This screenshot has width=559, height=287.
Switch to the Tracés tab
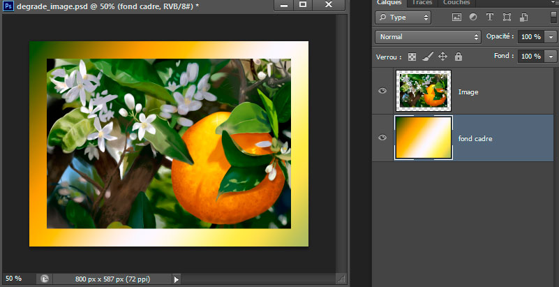point(422,3)
